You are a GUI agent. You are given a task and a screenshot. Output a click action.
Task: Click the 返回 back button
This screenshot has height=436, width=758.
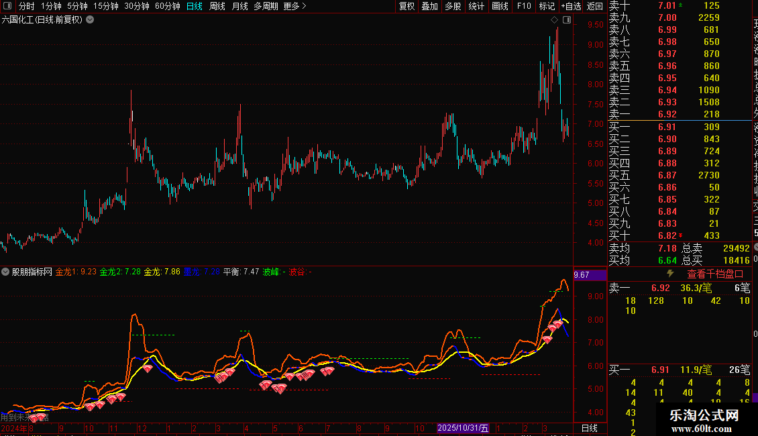pos(594,6)
